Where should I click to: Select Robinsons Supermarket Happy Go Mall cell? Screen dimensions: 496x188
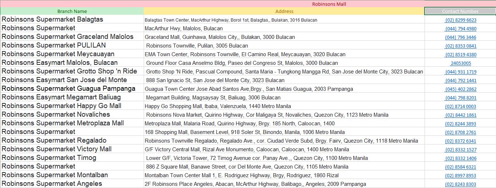[72, 106]
